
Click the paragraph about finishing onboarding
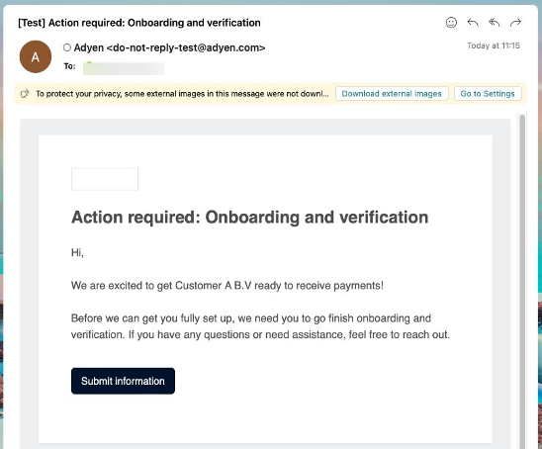pos(260,326)
